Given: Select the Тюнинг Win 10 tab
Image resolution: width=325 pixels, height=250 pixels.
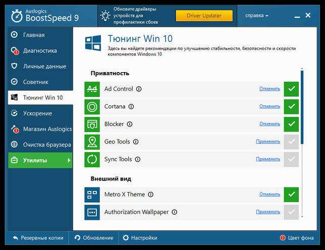Looking at the screenshot, I should 40,97.
